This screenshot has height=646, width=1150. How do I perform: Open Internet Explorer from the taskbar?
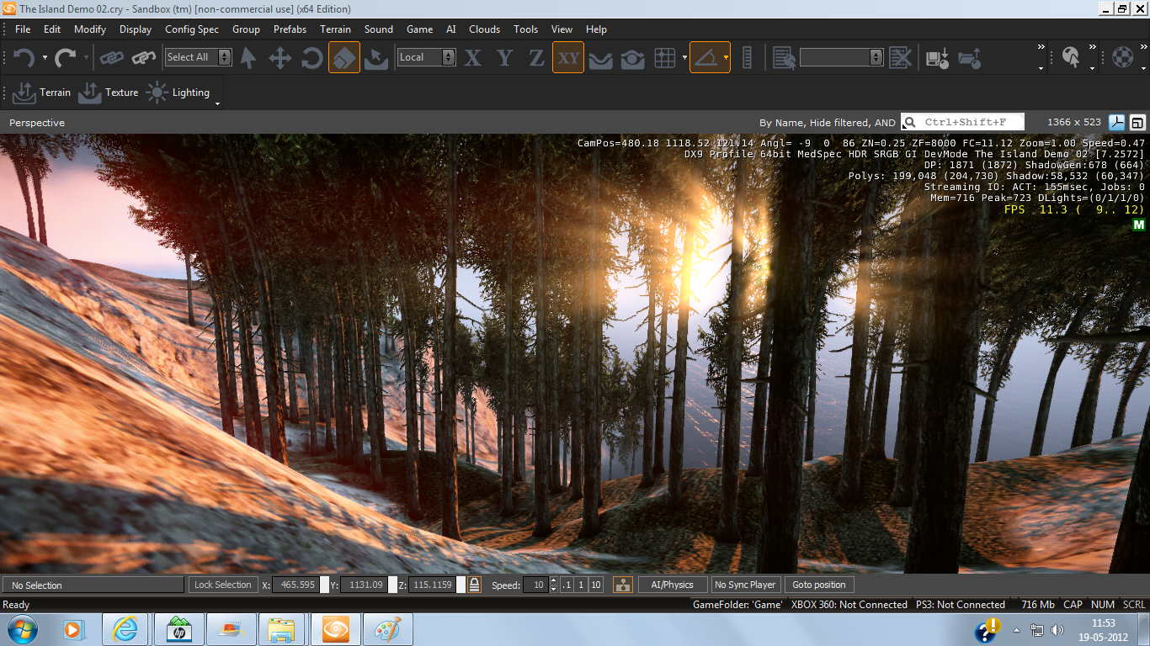tap(125, 629)
